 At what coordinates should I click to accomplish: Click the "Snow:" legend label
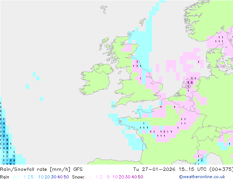[78, 177]
